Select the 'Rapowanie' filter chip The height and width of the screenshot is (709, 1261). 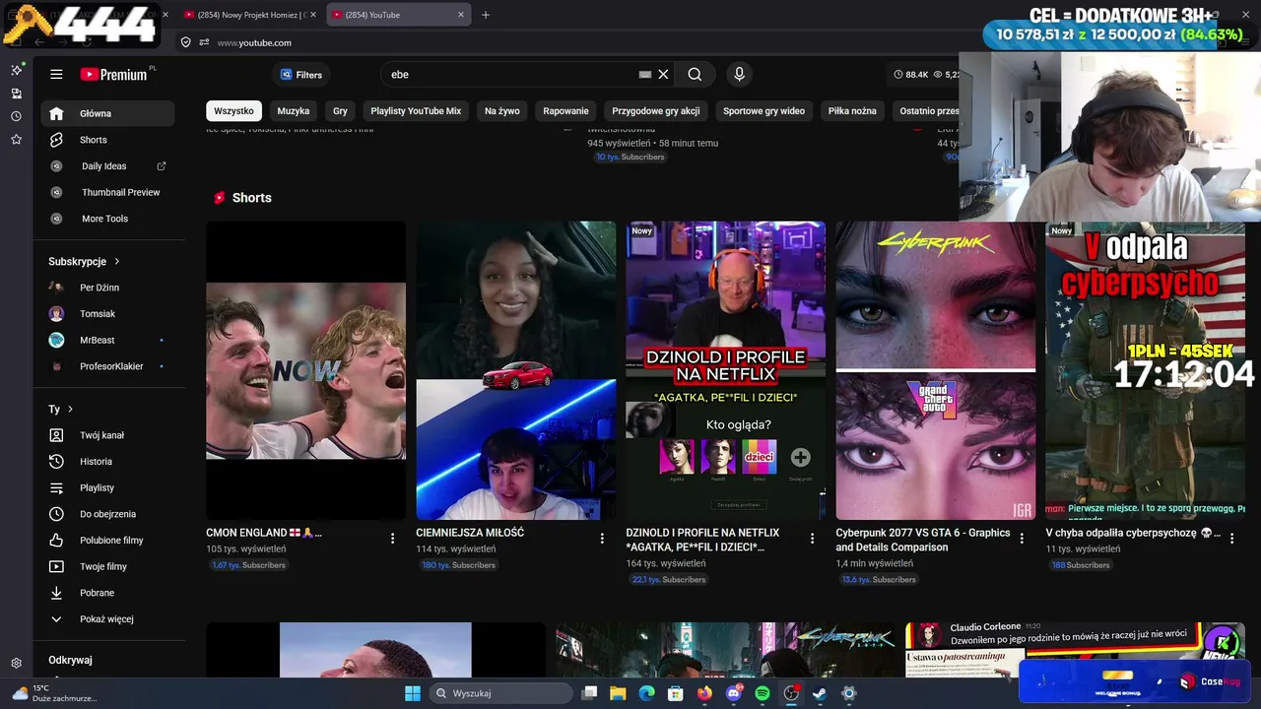pyautogui.click(x=565, y=111)
